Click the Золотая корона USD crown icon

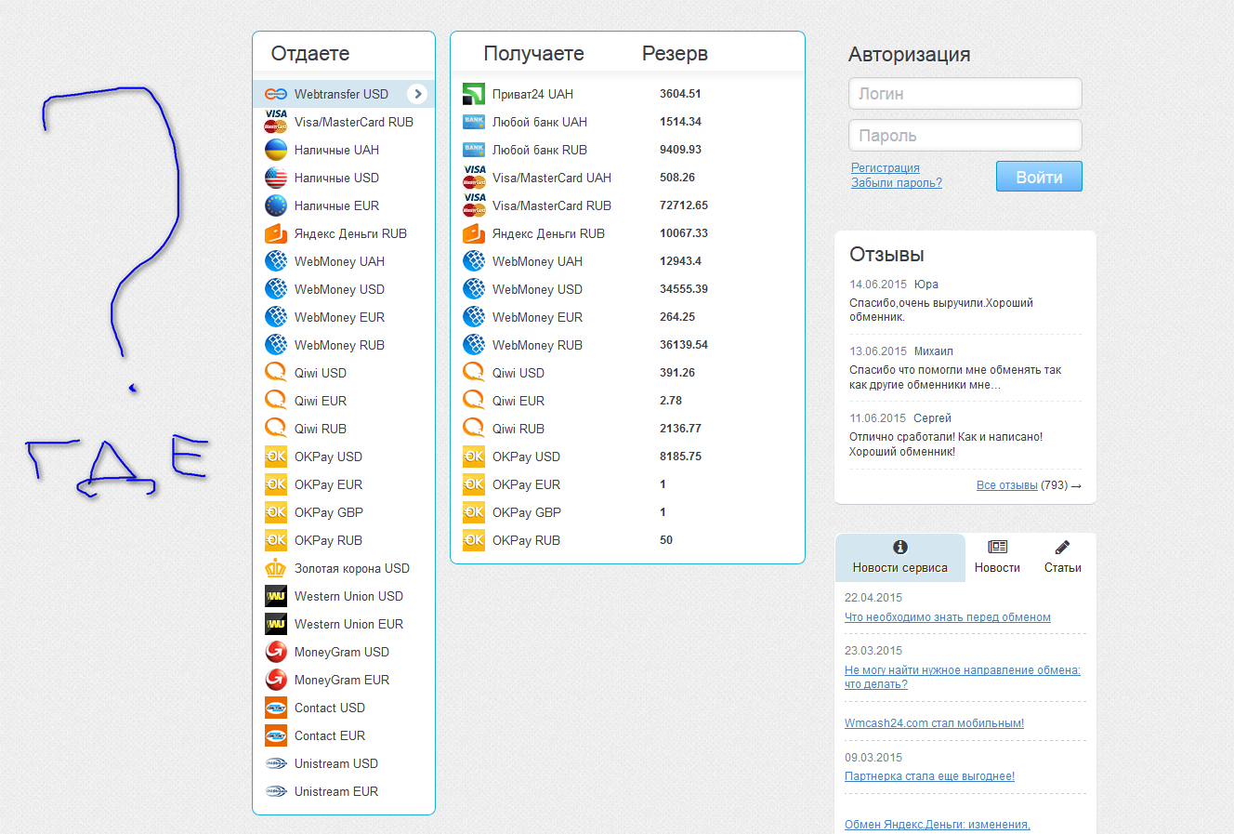pos(276,568)
